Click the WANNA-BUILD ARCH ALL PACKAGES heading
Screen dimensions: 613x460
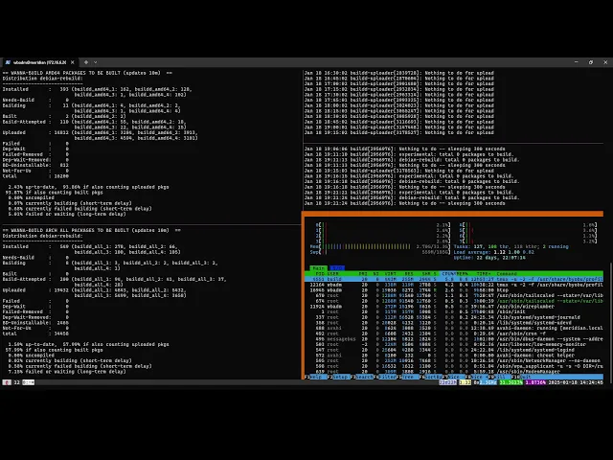(92, 230)
